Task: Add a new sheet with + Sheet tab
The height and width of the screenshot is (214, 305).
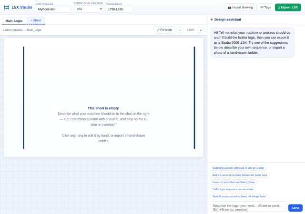Action: point(36,20)
